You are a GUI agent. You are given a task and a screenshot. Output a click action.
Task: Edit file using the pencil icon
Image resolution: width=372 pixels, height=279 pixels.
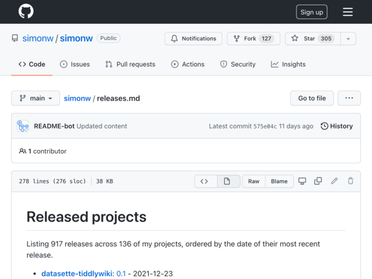334,181
